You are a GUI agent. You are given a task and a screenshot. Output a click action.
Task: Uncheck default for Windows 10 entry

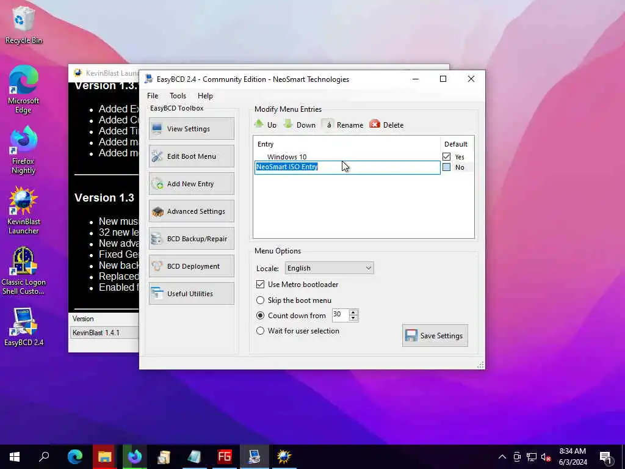pos(446,157)
